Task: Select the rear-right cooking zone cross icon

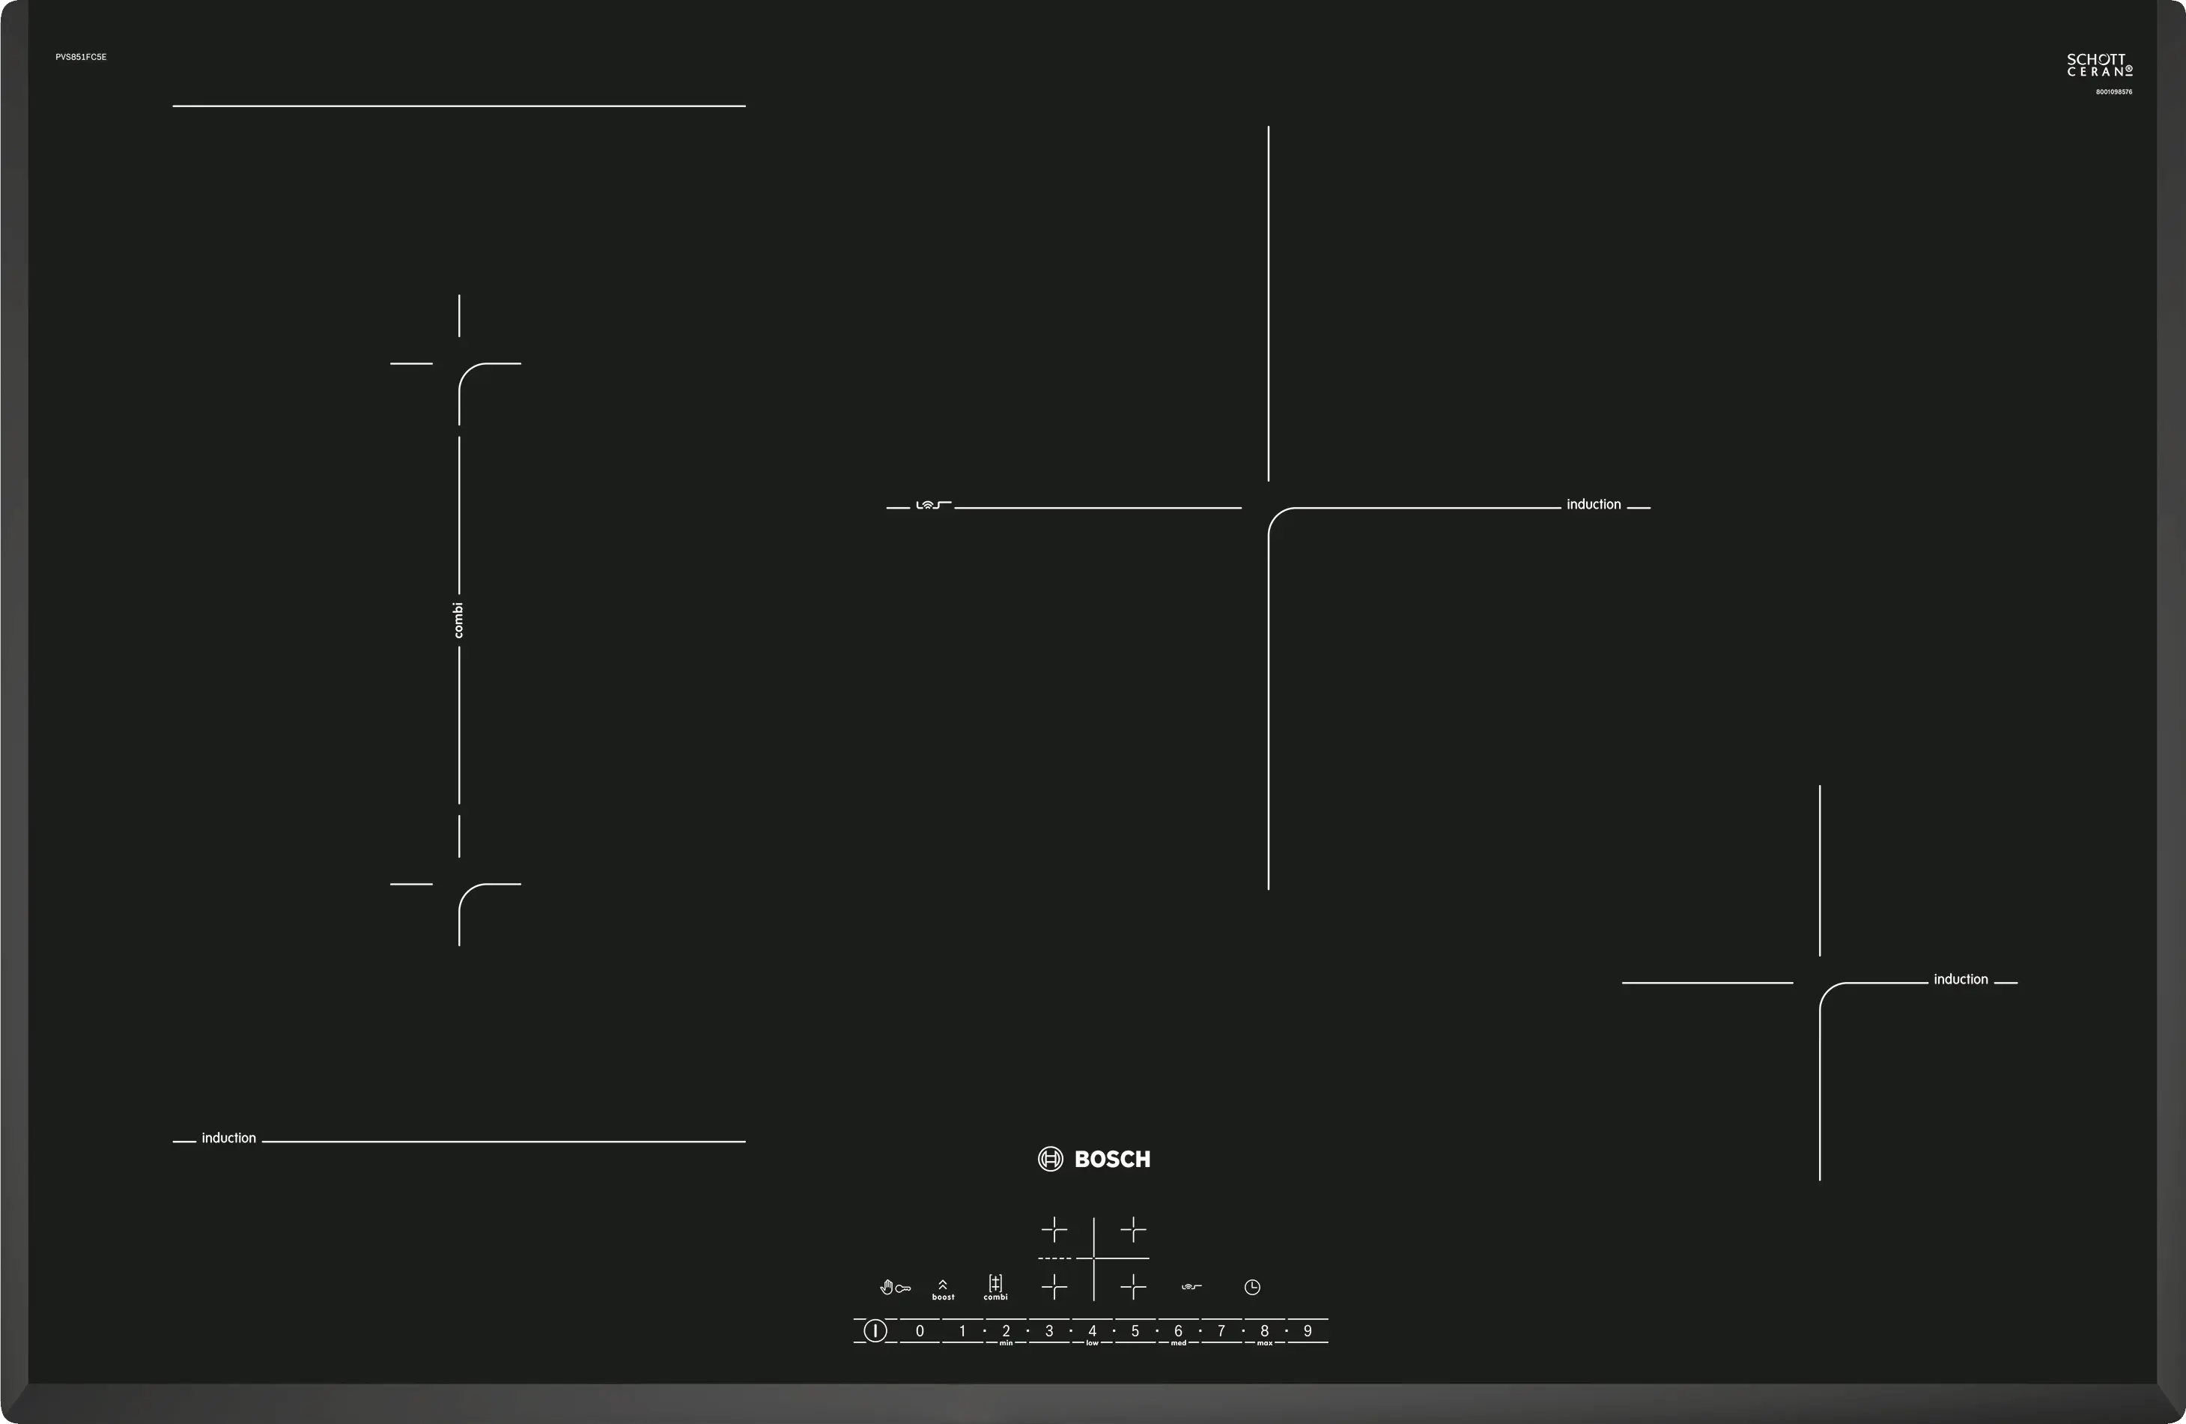Action: (x=1133, y=1229)
